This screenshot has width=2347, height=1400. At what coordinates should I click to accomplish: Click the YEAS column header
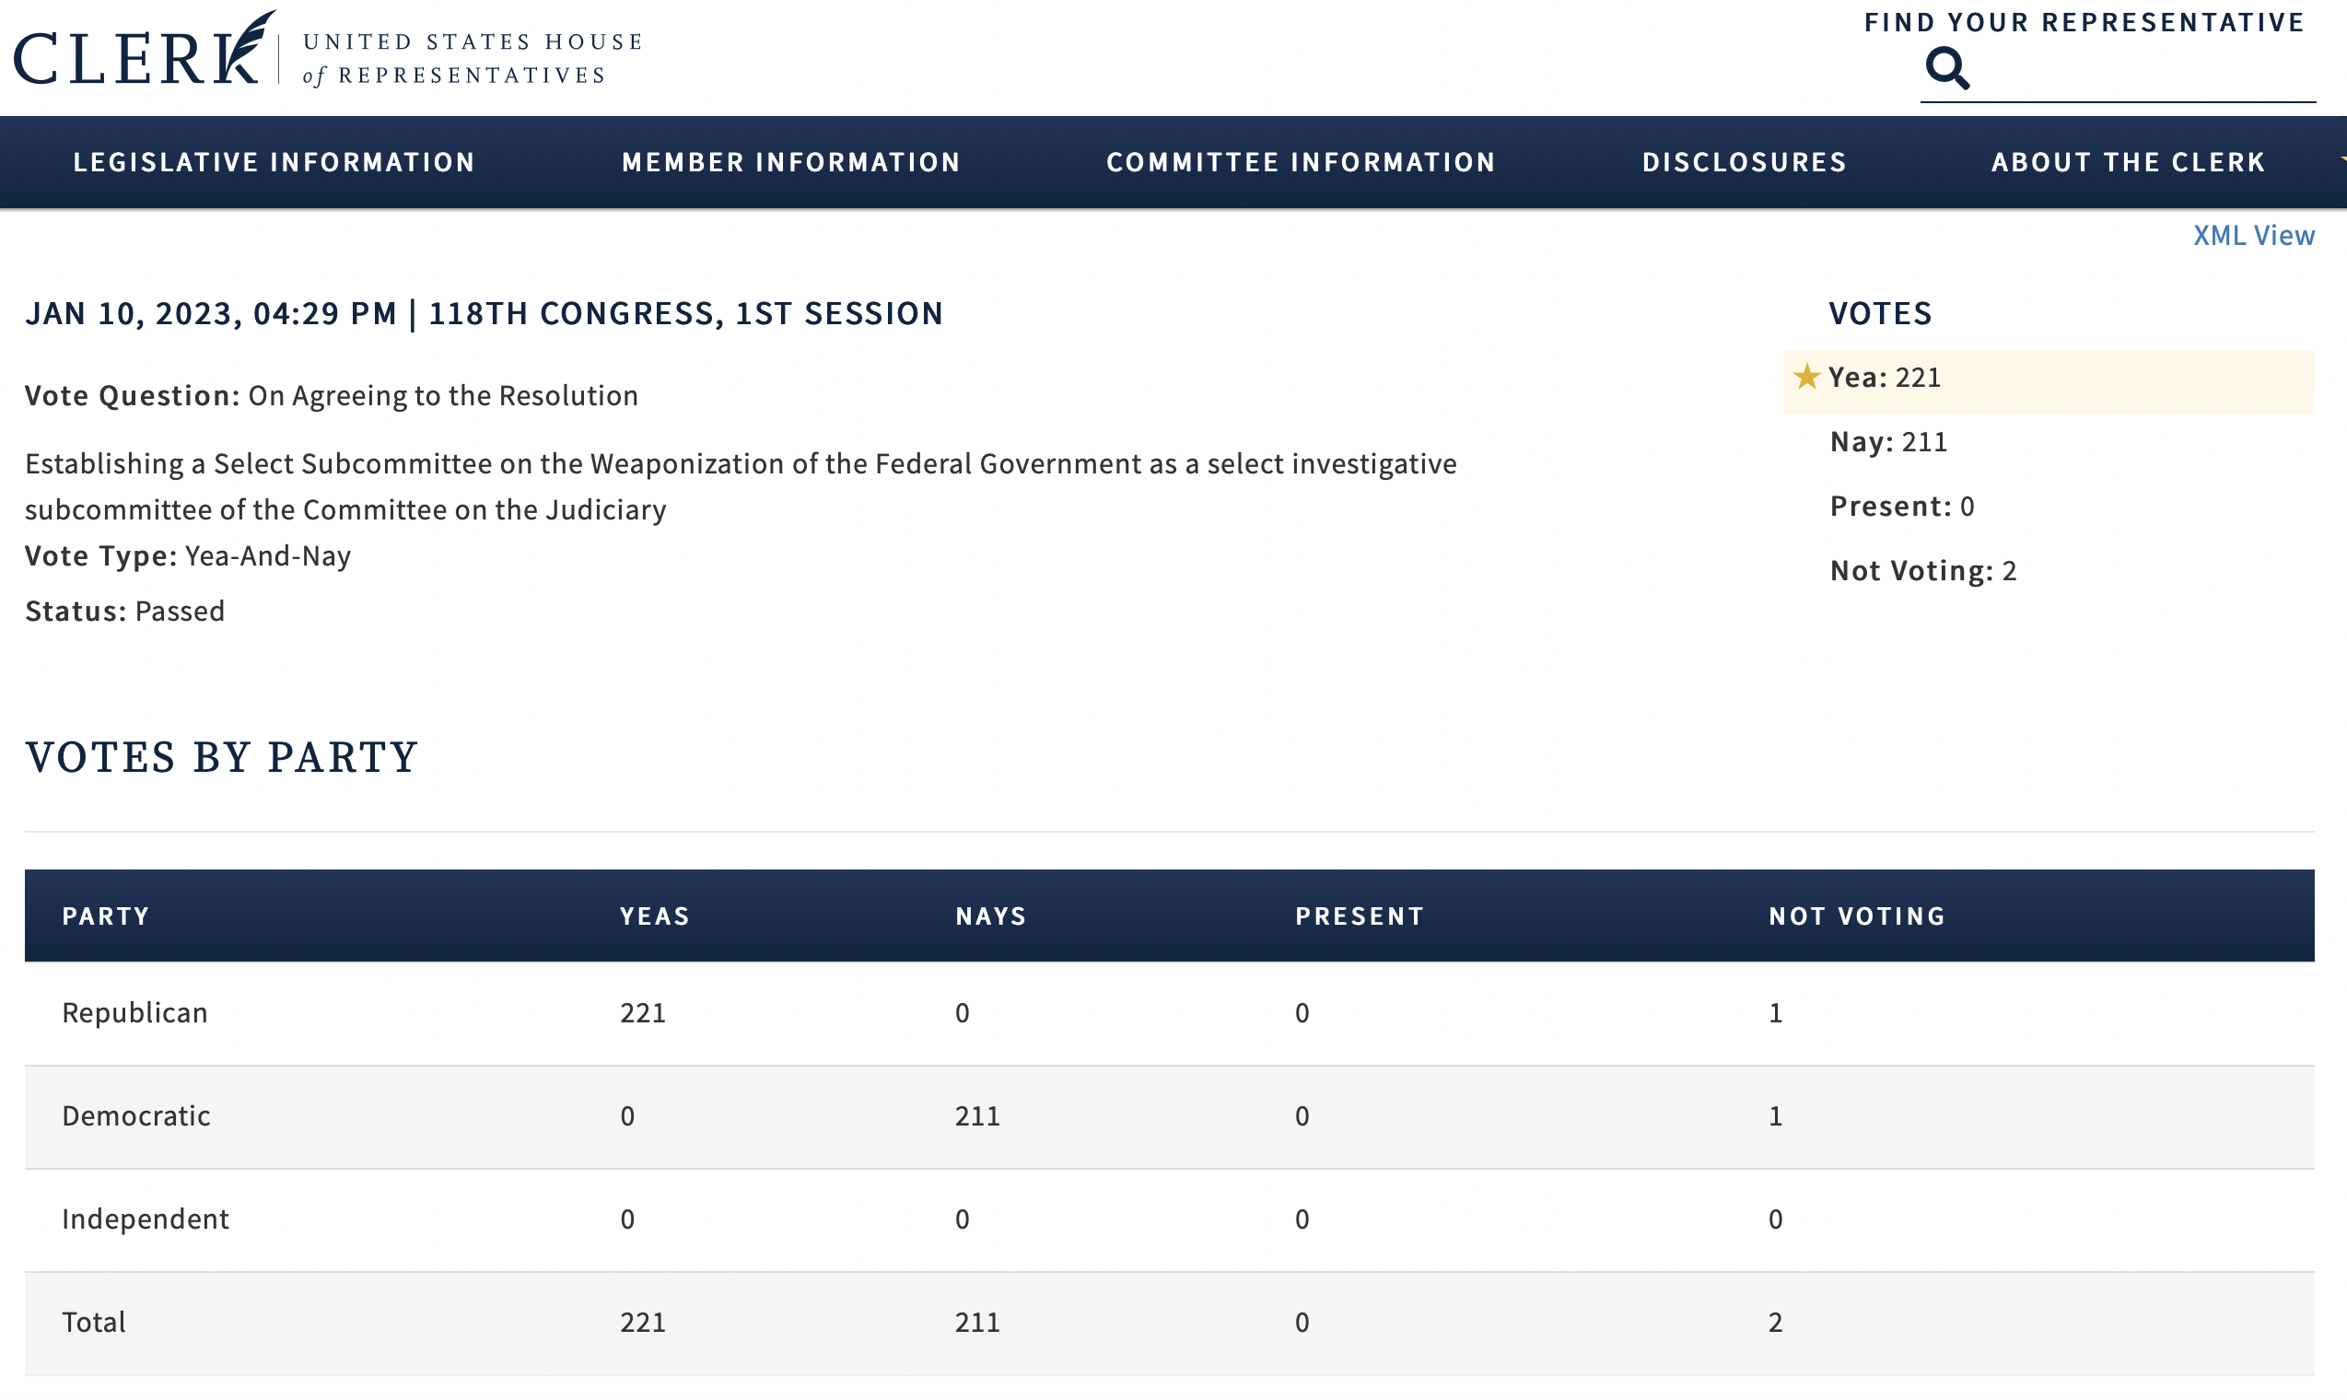coord(655,916)
